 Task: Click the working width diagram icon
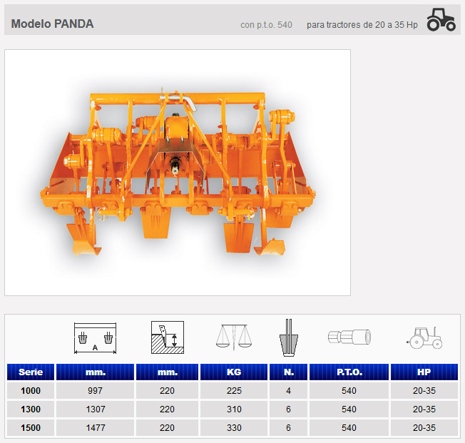(95, 338)
